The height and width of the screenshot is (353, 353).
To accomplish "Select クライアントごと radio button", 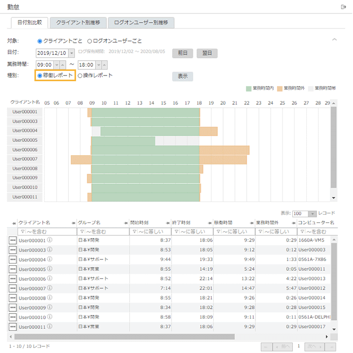I will pyautogui.click(x=40, y=41).
